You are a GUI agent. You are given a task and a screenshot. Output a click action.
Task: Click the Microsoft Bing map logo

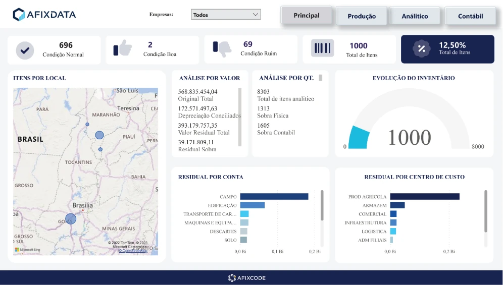click(x=27, y=250)
